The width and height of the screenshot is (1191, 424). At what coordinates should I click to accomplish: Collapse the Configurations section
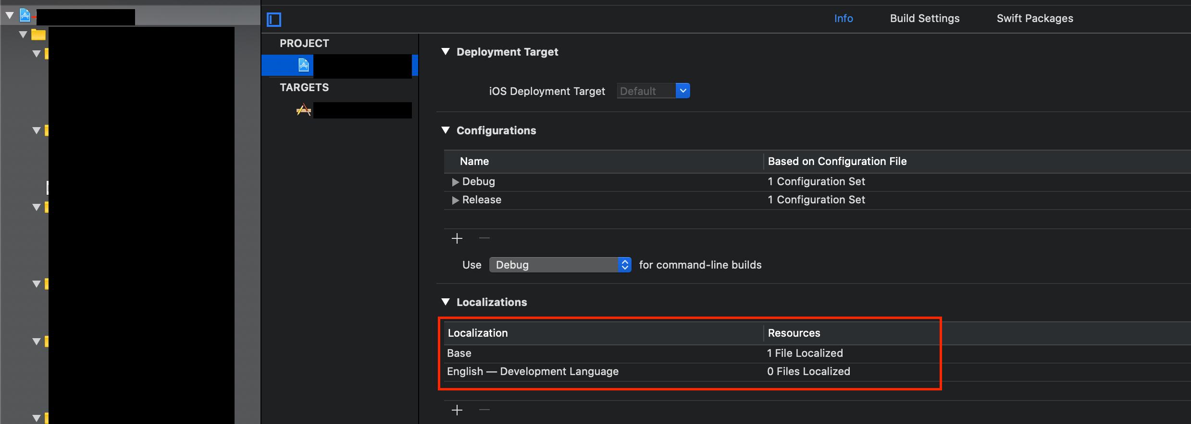point(446,130)
